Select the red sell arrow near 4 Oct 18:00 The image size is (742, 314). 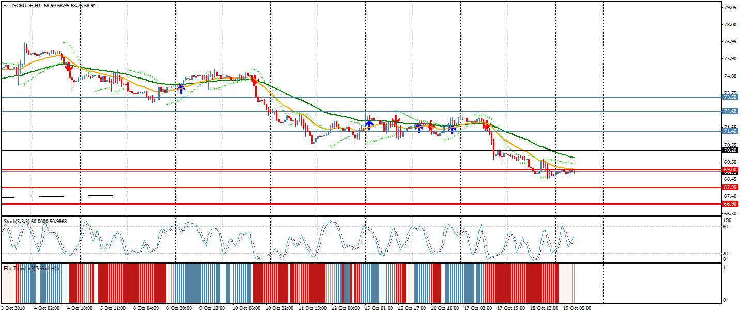(x=68, y=67)
